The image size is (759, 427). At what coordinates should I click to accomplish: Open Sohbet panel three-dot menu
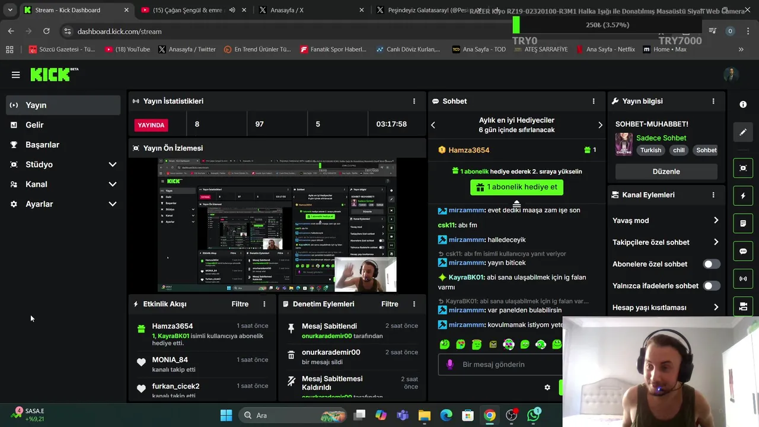click(x=594, y=101)
